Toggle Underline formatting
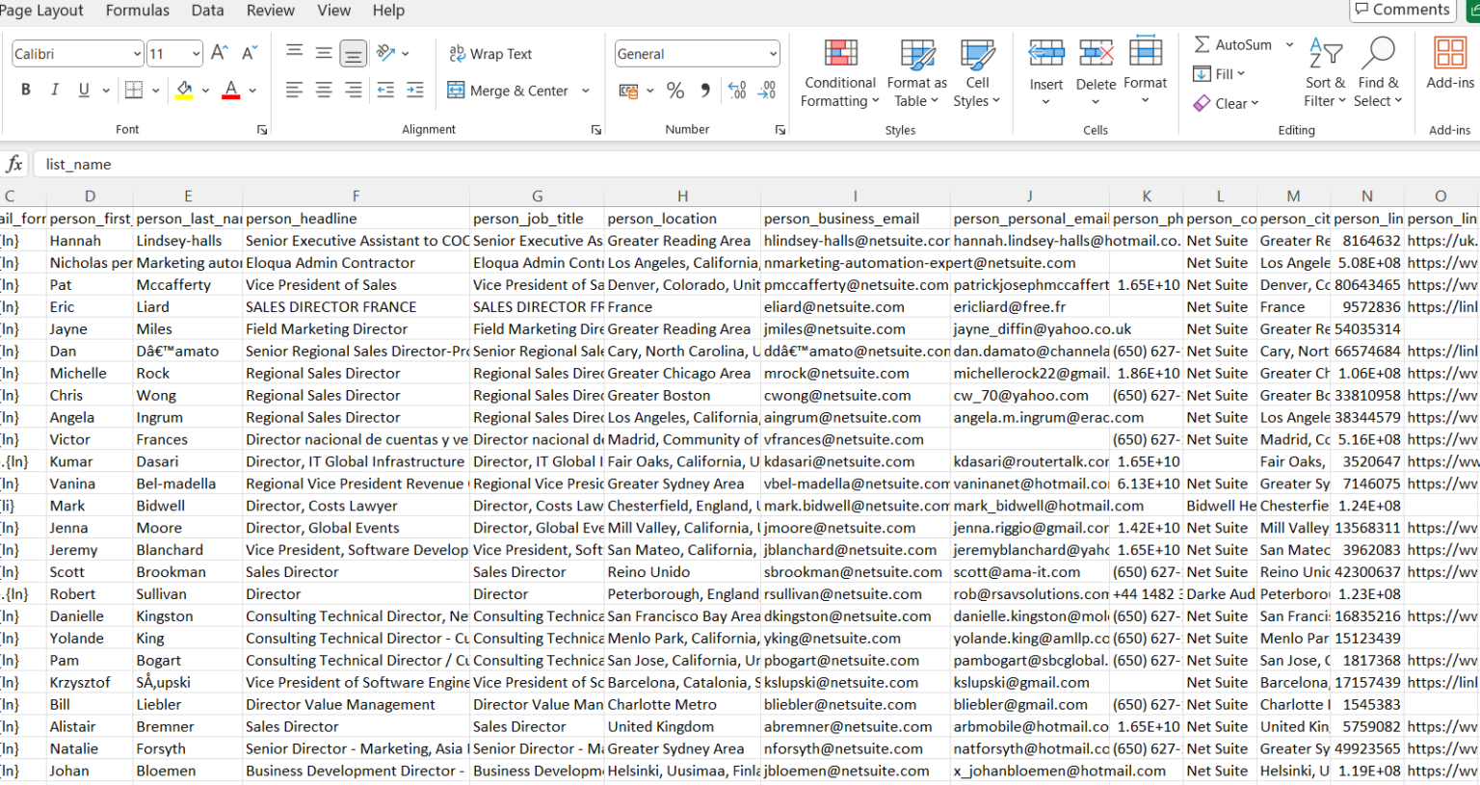This screenshot has width=1480, height=785. pyautogui.click(x=84, y=90)
